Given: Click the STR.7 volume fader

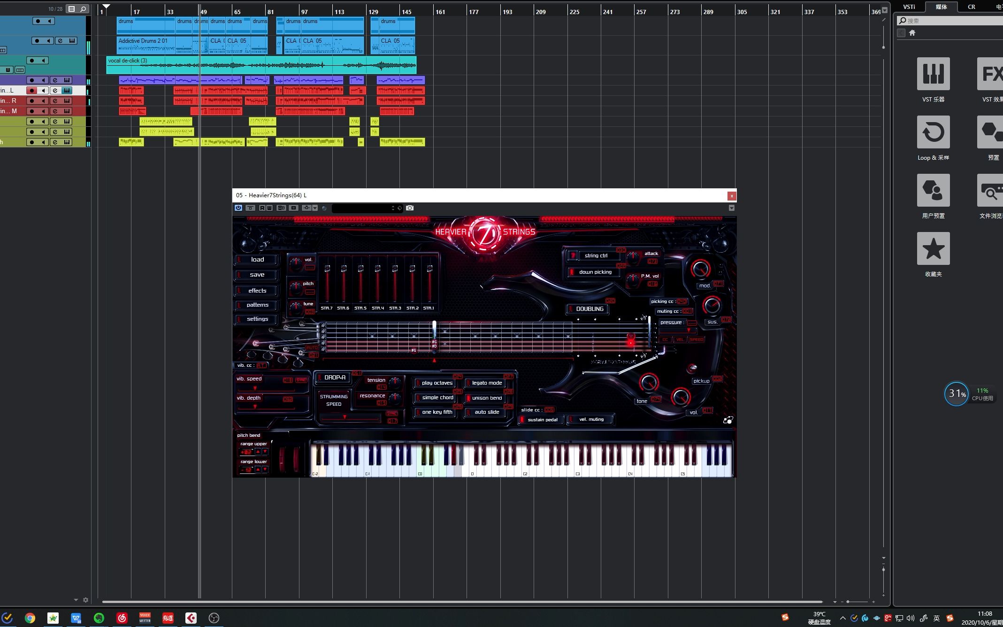Looking at the screenshot, I should tap(327, 270).
